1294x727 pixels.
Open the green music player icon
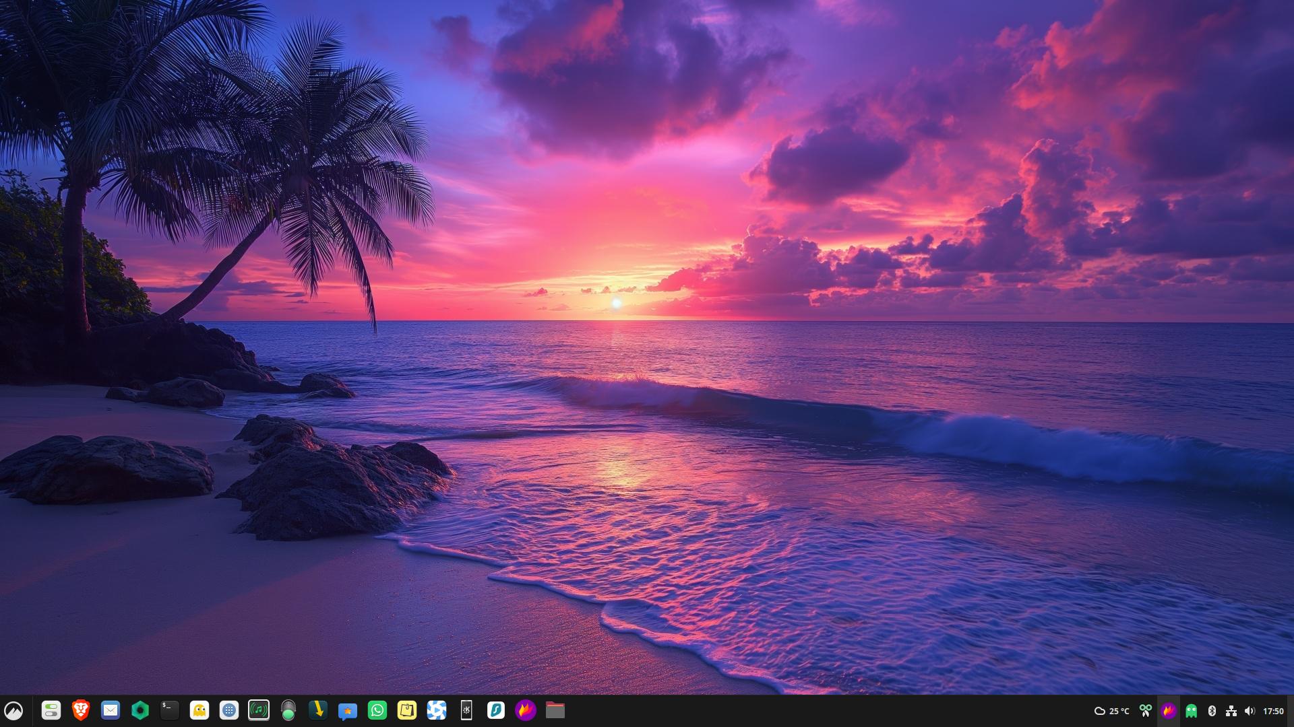coord(259,710)
